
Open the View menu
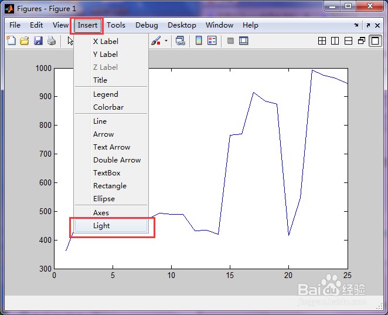pos(60,25)
